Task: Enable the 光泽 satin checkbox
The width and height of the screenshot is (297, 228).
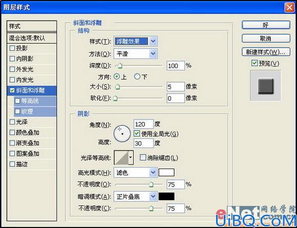Action: 12,122
